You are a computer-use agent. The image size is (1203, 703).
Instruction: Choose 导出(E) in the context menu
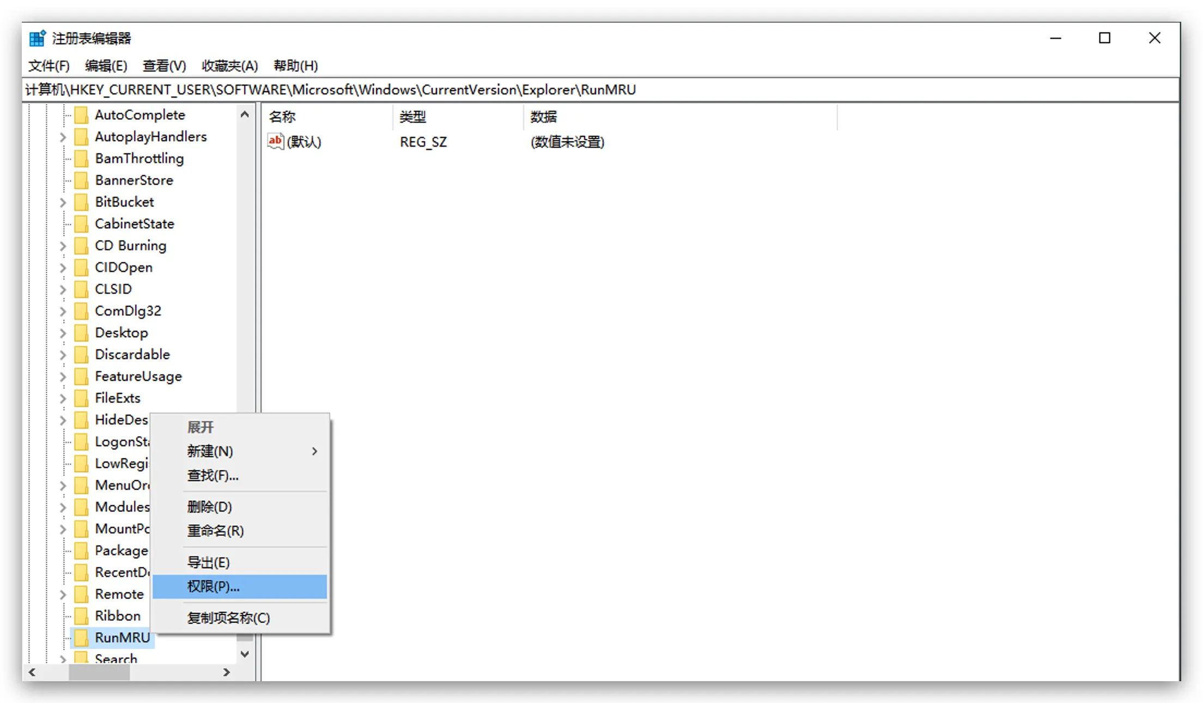click(240, 562)
